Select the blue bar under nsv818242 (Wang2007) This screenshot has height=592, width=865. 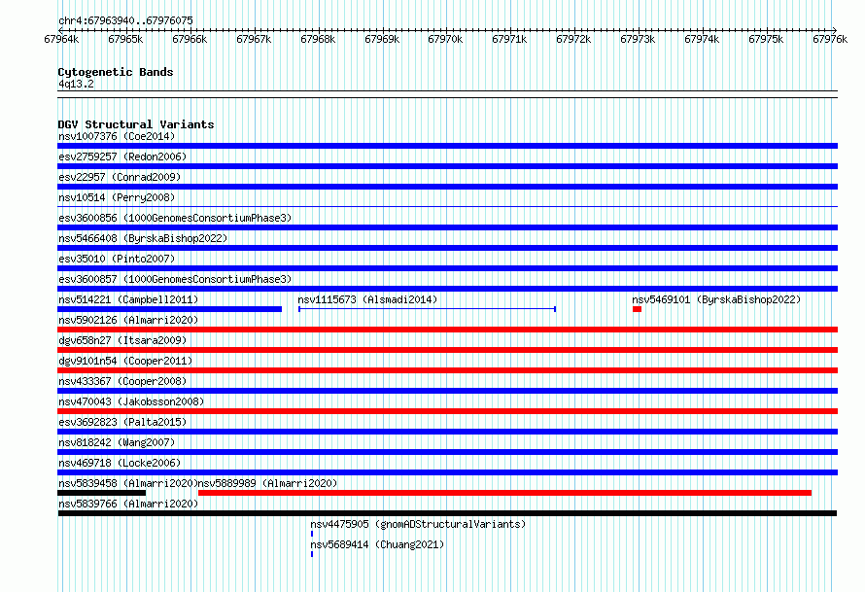coord(447,452)
